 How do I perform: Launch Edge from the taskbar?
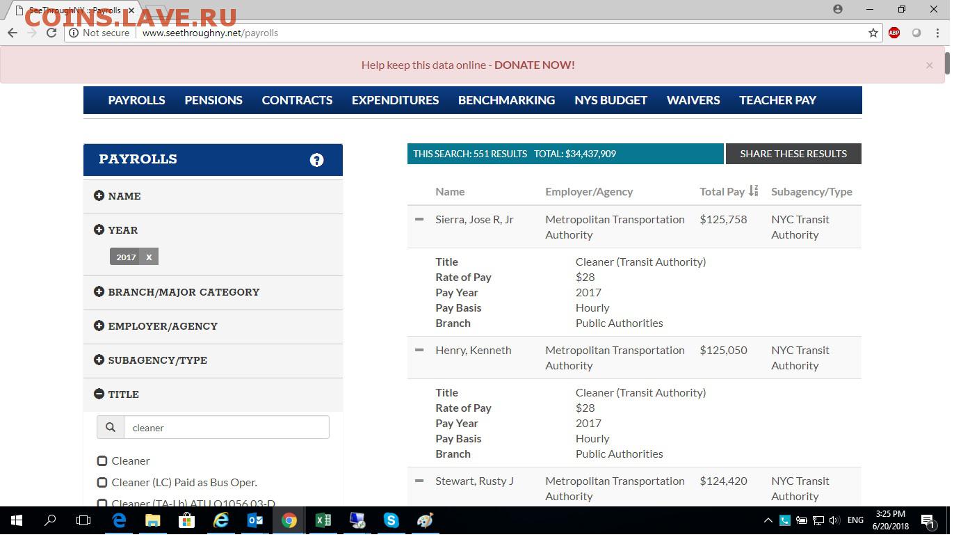coord(119,520)
